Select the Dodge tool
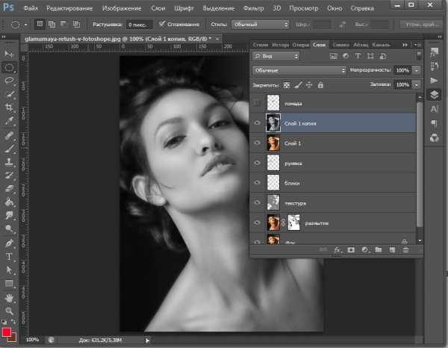 tap(9, 229)
